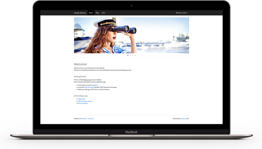Open the Official Support Forum link
Screen dimensions: 262x149
pyautogui.click(x=85, y=101)
